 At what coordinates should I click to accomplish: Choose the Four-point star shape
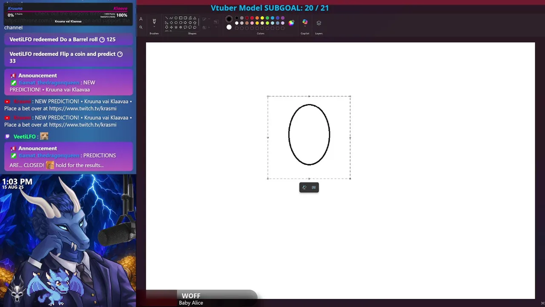171,27
